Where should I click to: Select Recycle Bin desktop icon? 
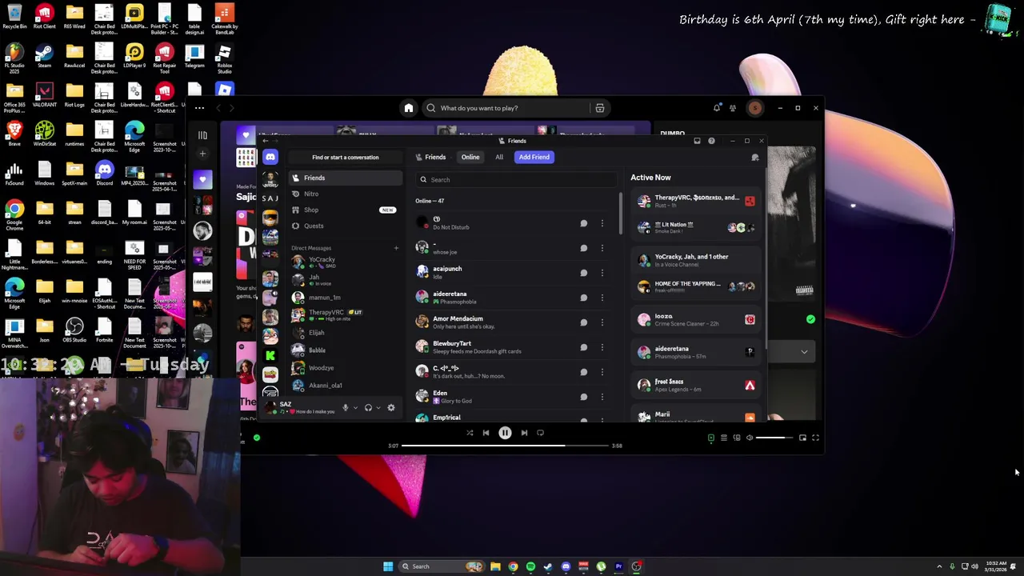(14, 16)
